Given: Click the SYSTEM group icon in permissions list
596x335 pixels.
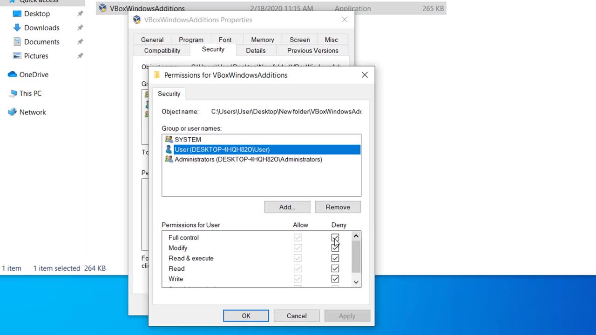Looking at the screenshot, I should tap(169, 140).
